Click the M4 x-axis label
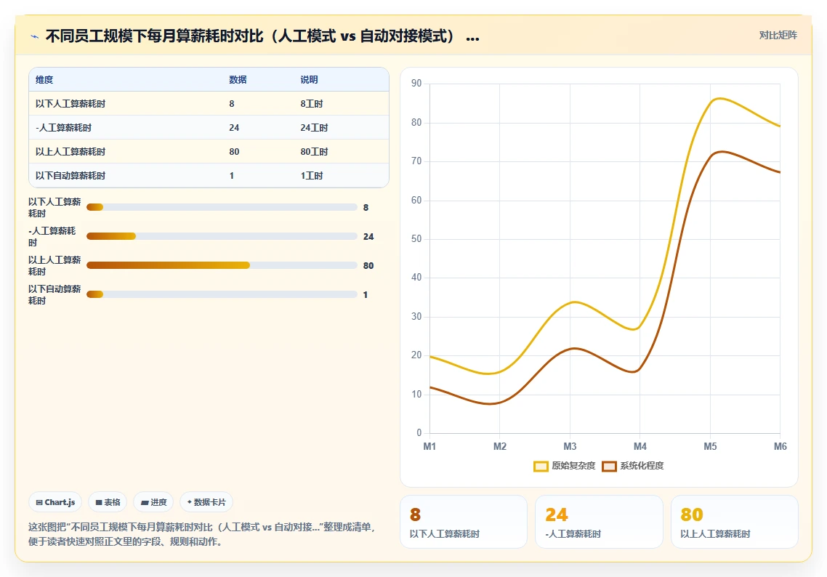This screenshot has height=577, width=827. click(640, 447)
